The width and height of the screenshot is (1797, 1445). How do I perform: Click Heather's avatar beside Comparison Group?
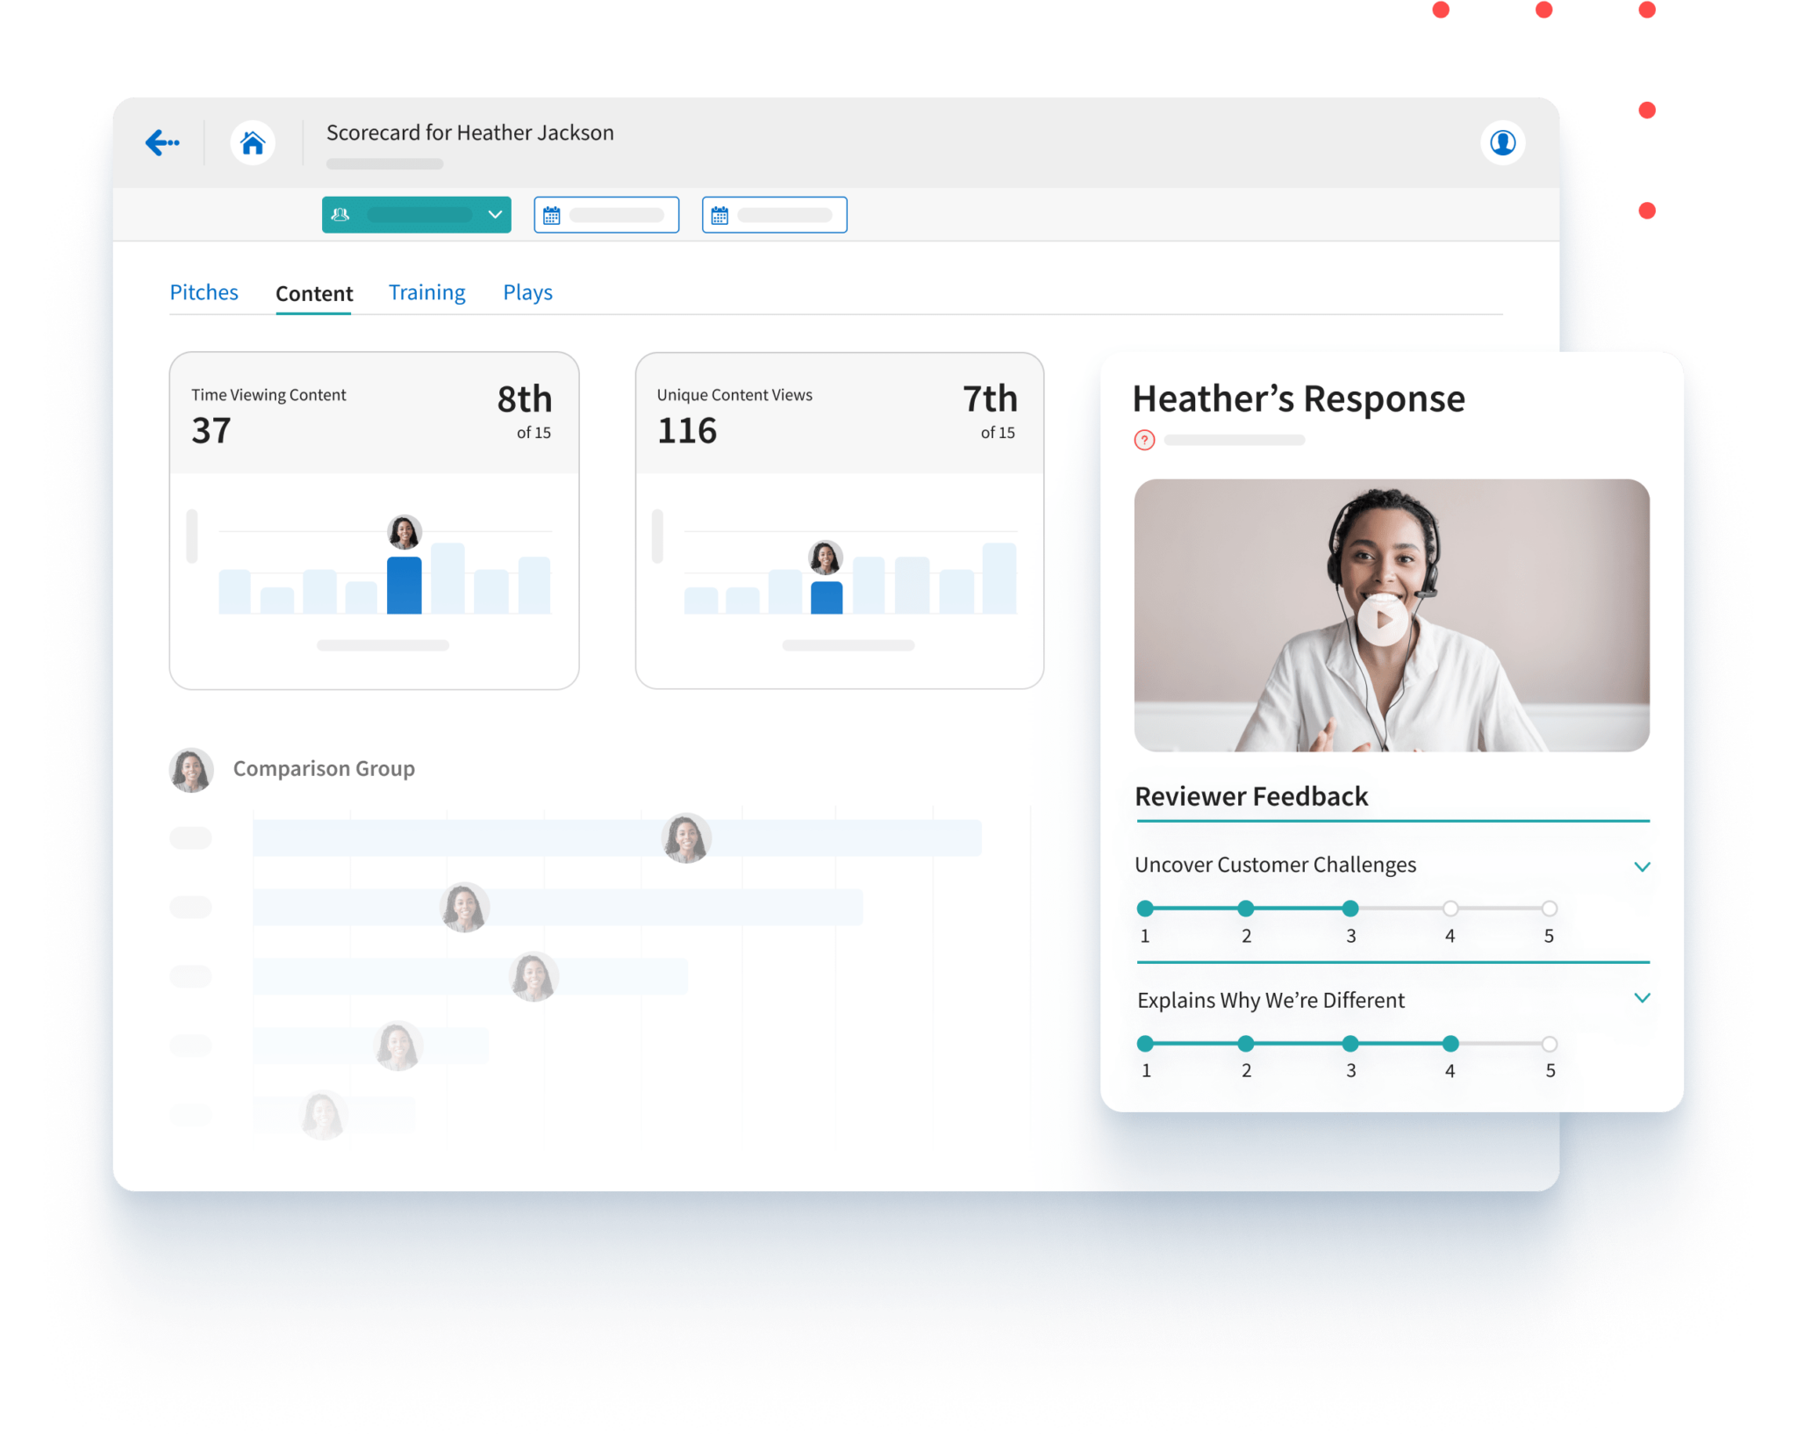pos(191,770)
